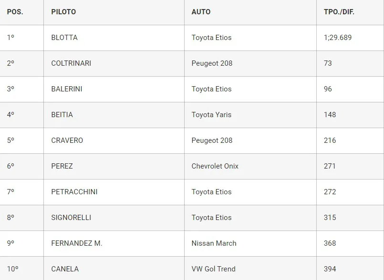
Task: Click the PEREZ pilot cell
Action: pyautogui.click(x=62, y=166)
